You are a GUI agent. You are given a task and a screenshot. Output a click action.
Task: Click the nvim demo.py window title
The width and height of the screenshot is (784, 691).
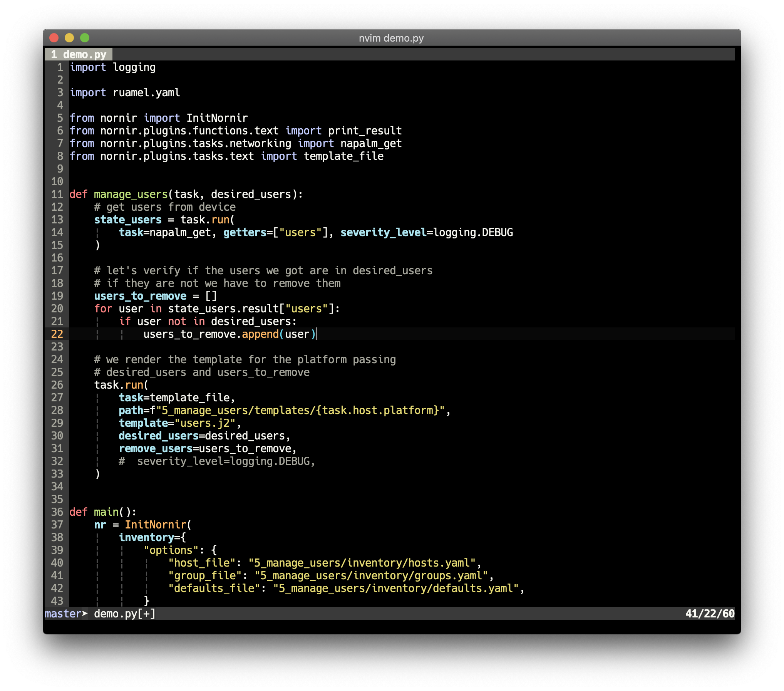pos(391,38)
